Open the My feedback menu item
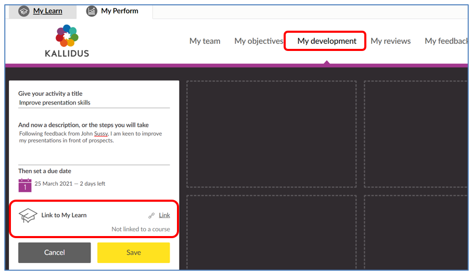The height and width of the screenshot is (274, 472). pos(447,41)
